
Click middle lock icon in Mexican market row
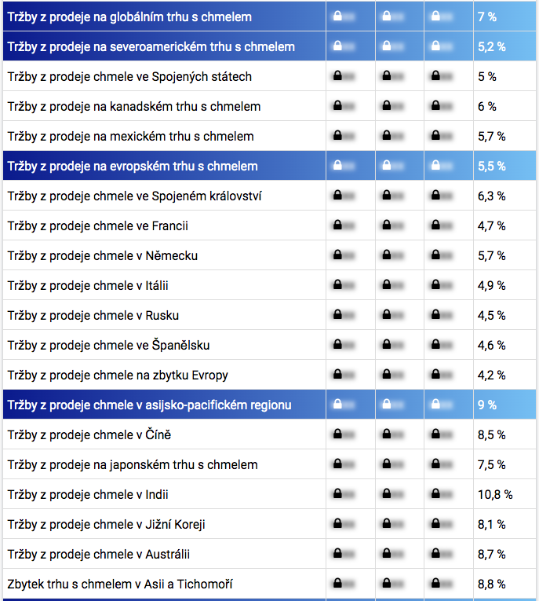tap(386, 136)
